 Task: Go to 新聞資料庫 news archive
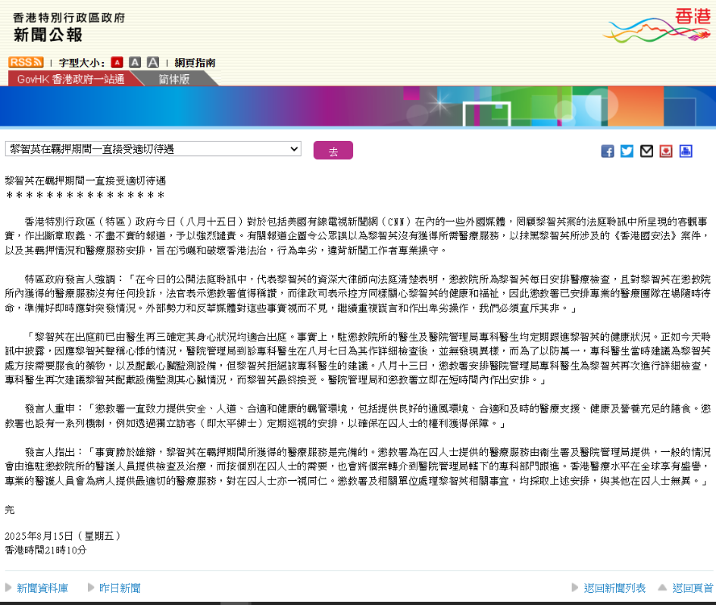pos(42,588)
